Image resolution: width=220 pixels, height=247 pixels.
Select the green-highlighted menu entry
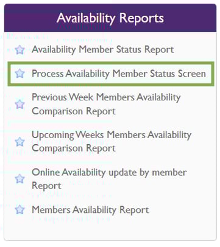click(x=111, y=74)
